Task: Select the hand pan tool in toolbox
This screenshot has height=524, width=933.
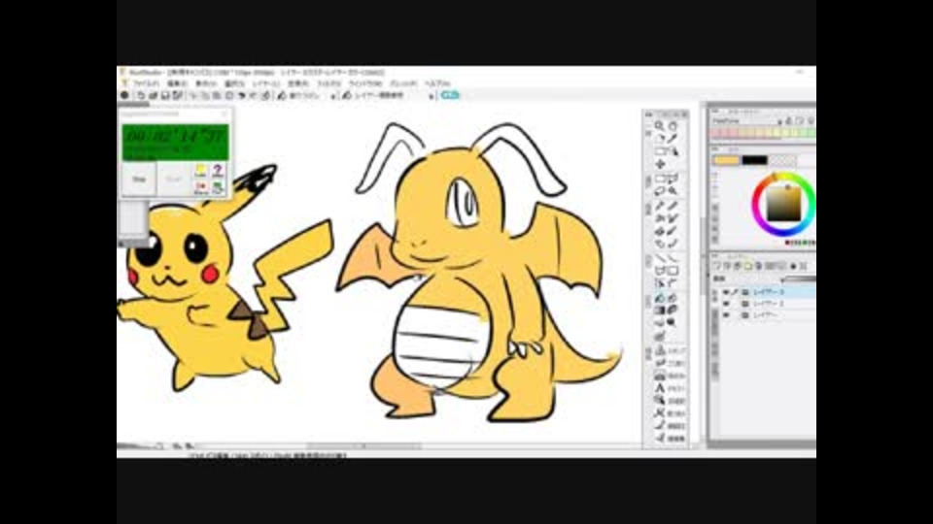Action: tap(673, 126)
